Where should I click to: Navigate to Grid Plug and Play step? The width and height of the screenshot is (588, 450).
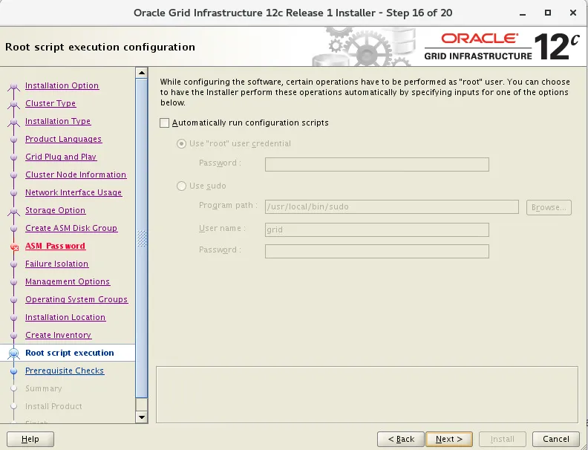click(61, 157)
